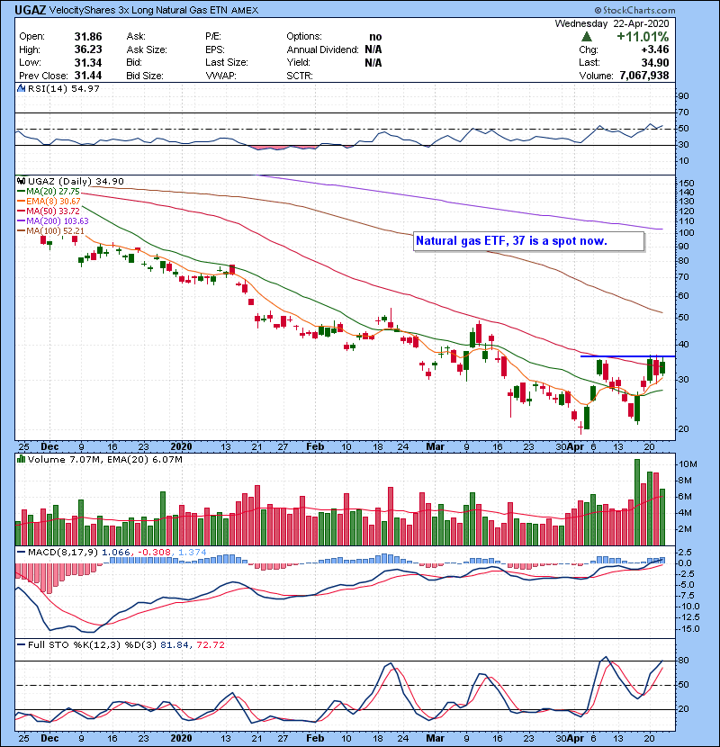Click the Natural gas ETF annotation box

(x=528, y=241)
